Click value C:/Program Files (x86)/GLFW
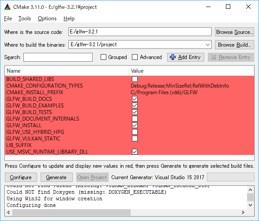The image size is (259, 221). (x=164, y=92)
